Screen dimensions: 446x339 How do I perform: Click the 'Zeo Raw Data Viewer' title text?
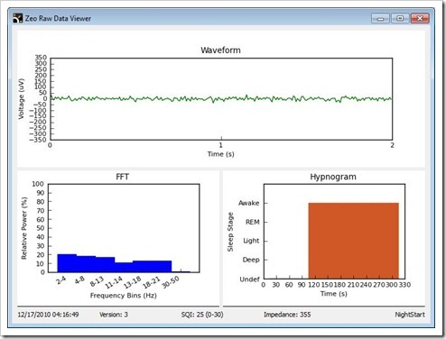(58, 18)
